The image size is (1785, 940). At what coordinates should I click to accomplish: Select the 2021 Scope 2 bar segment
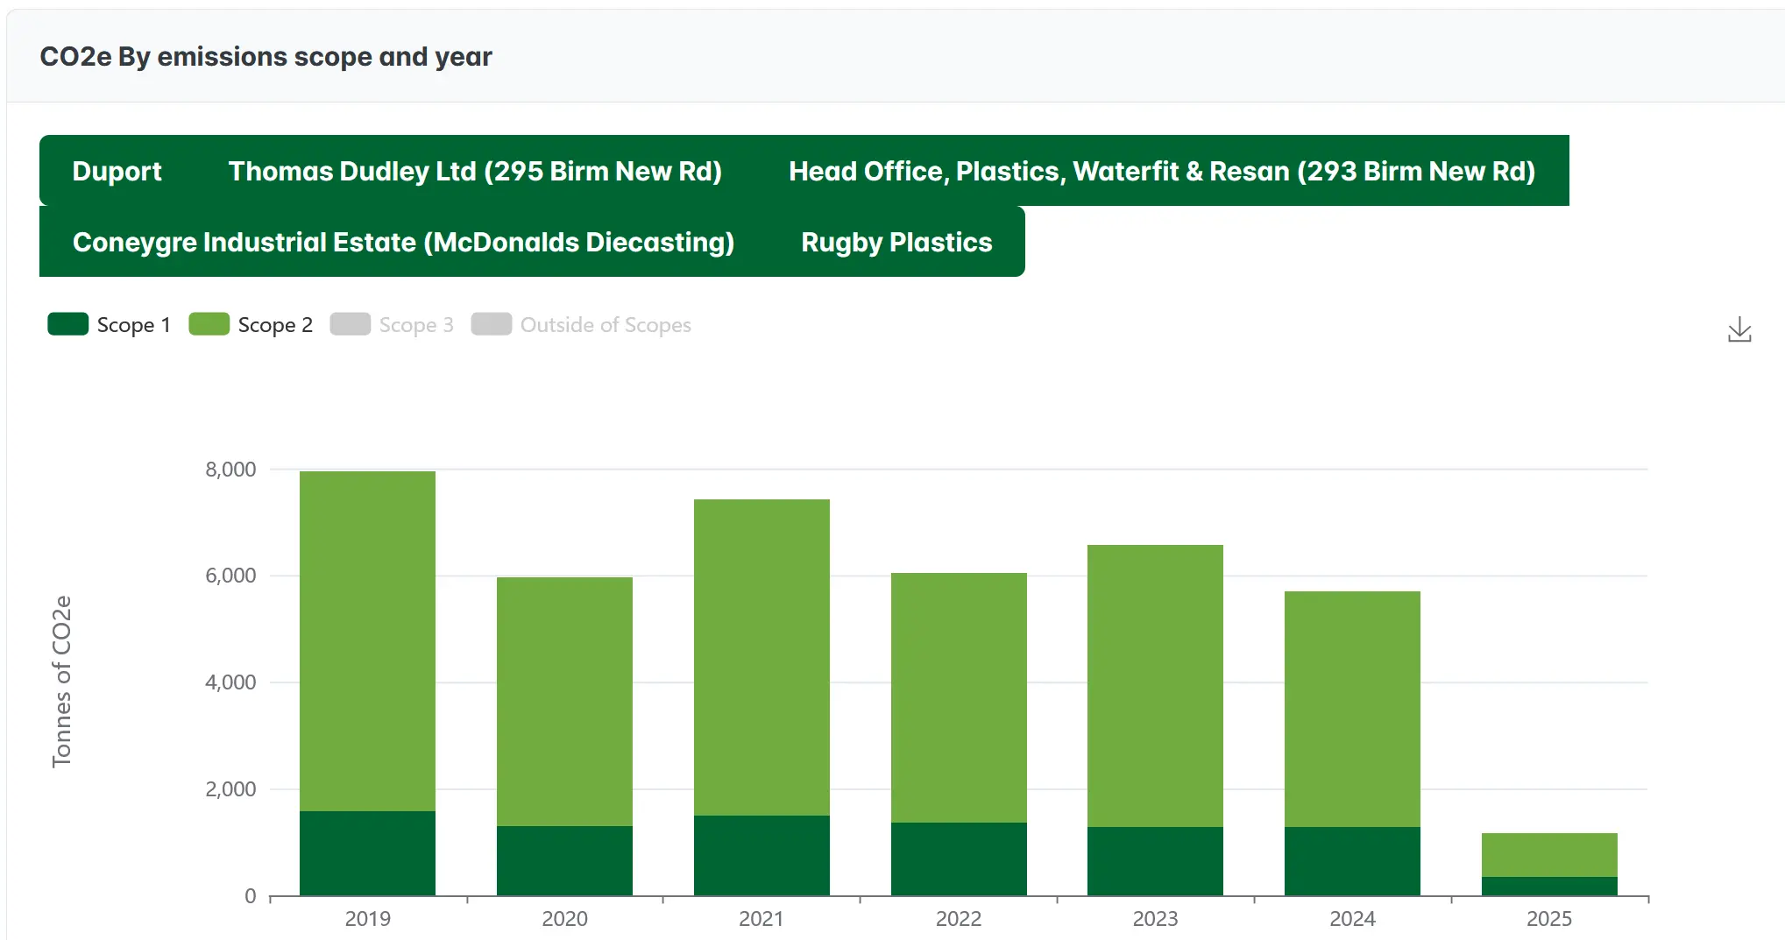(x=761, y=657)
